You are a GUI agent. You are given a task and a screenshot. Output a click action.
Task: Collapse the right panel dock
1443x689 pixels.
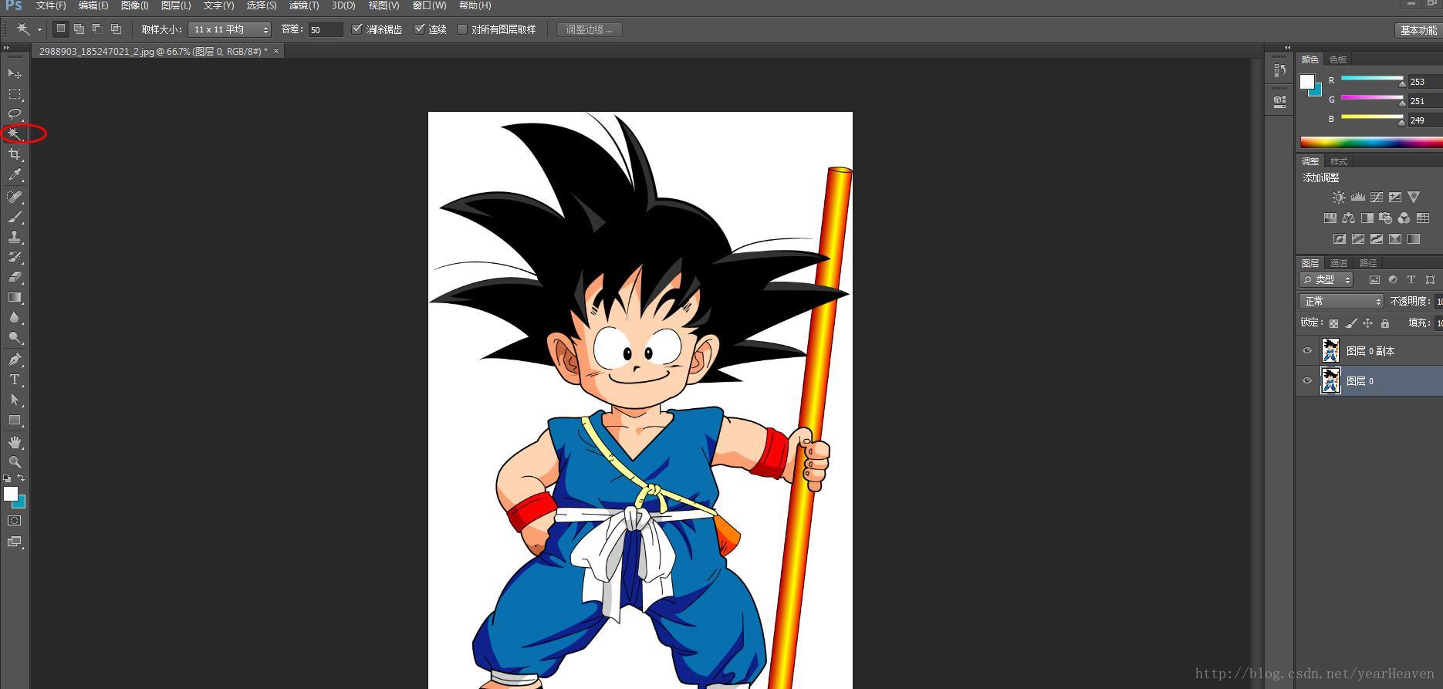tap(1287, 48)
